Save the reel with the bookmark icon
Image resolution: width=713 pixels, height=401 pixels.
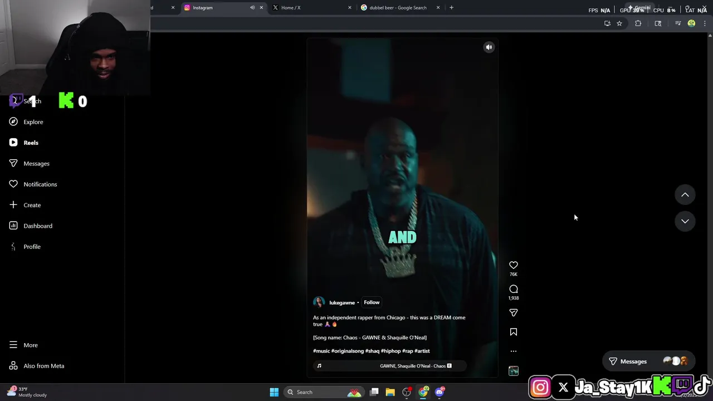(x=514, y=332)
